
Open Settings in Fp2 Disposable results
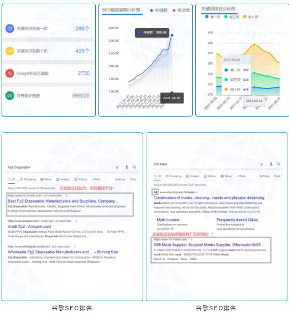click(x=120, y=179)
